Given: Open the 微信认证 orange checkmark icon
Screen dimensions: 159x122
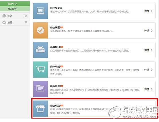Looking at the screenshot, I should 40,30.
